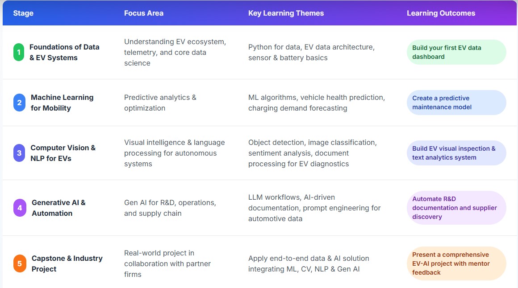Open 'Machine Learning for Mobility' stage title

pos(62,103)
